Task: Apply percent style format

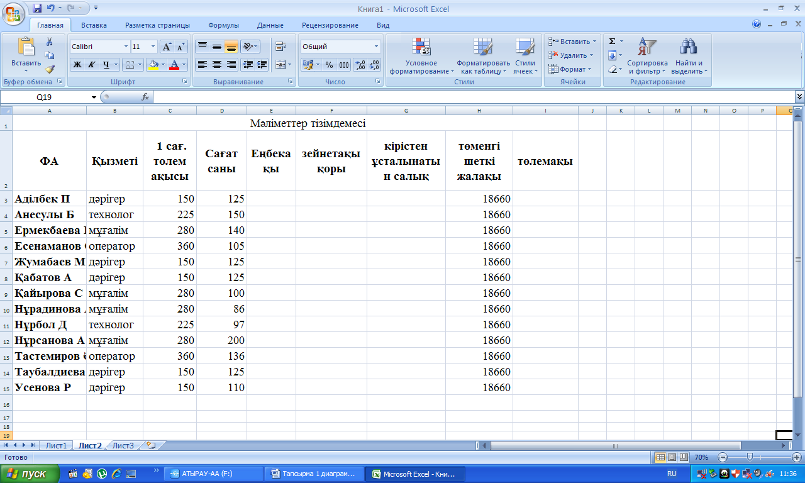Action: tap(329, 64)
